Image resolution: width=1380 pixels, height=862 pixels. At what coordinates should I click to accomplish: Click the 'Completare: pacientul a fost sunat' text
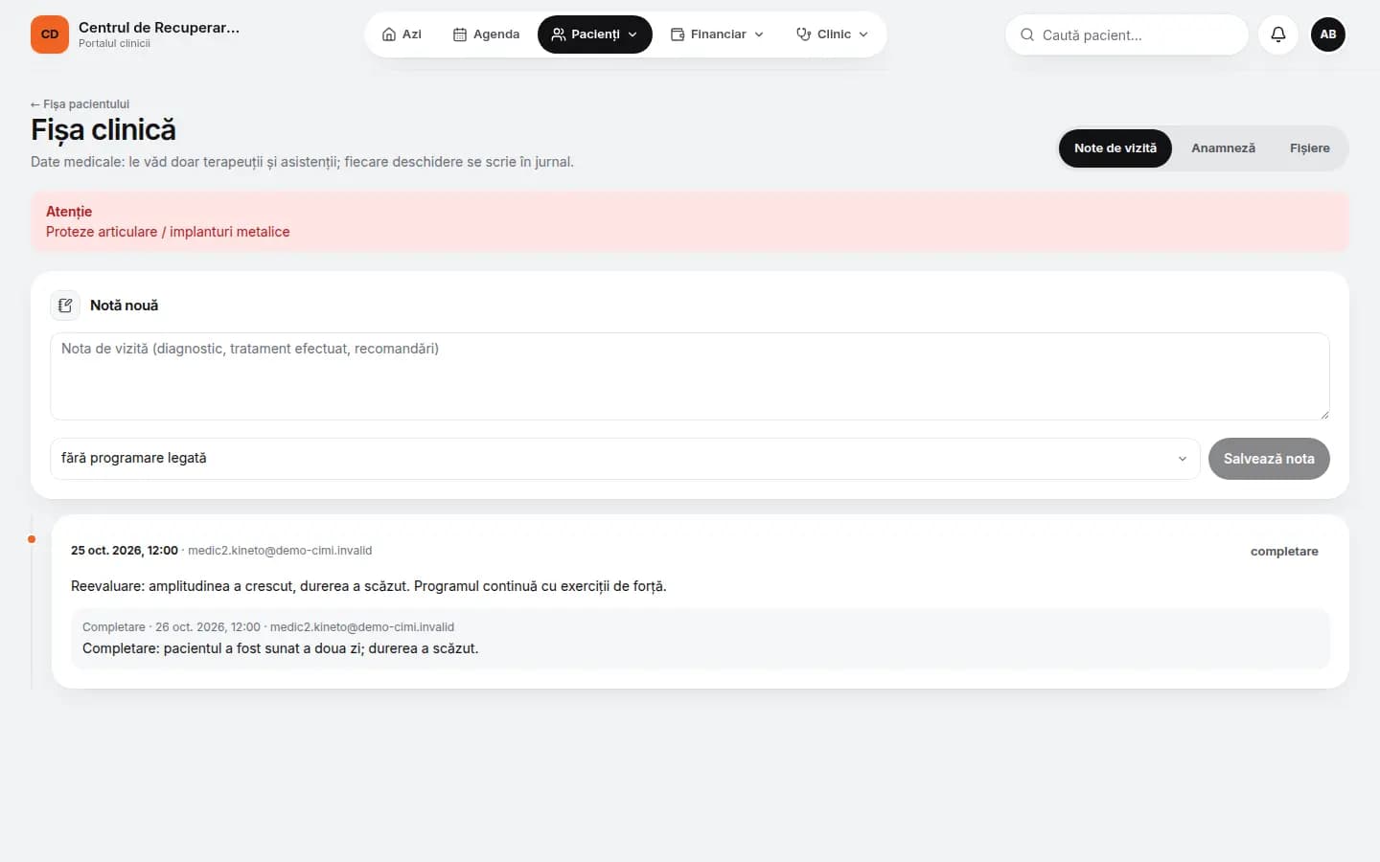coord(280,648)
